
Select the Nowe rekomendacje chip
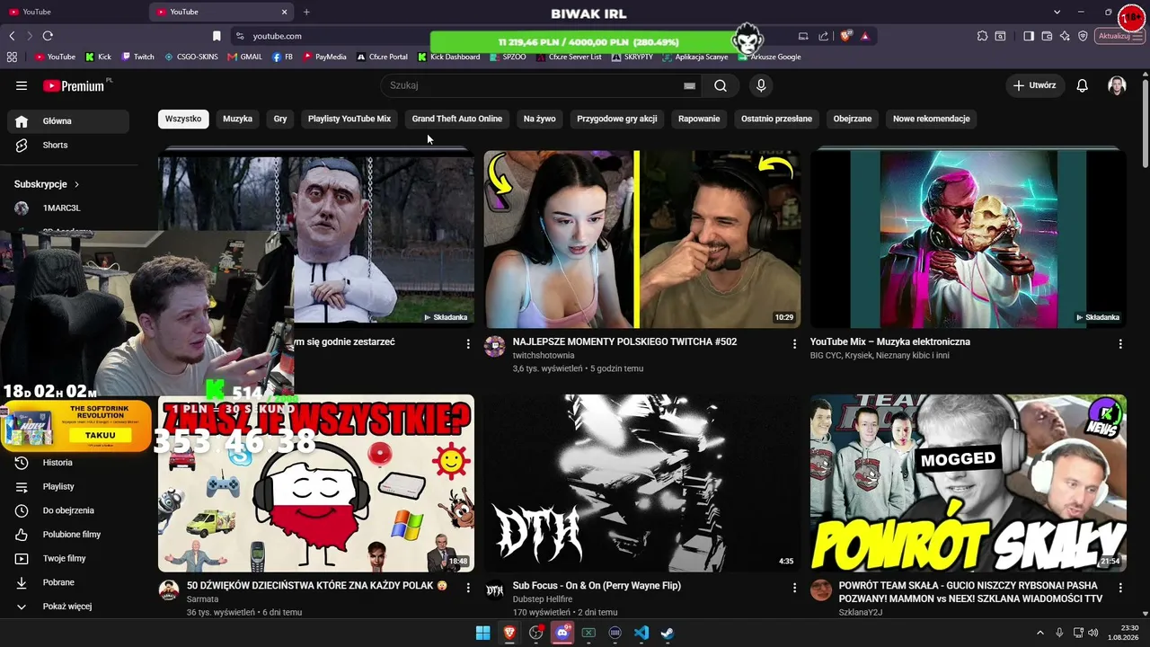tap(932, 119)
